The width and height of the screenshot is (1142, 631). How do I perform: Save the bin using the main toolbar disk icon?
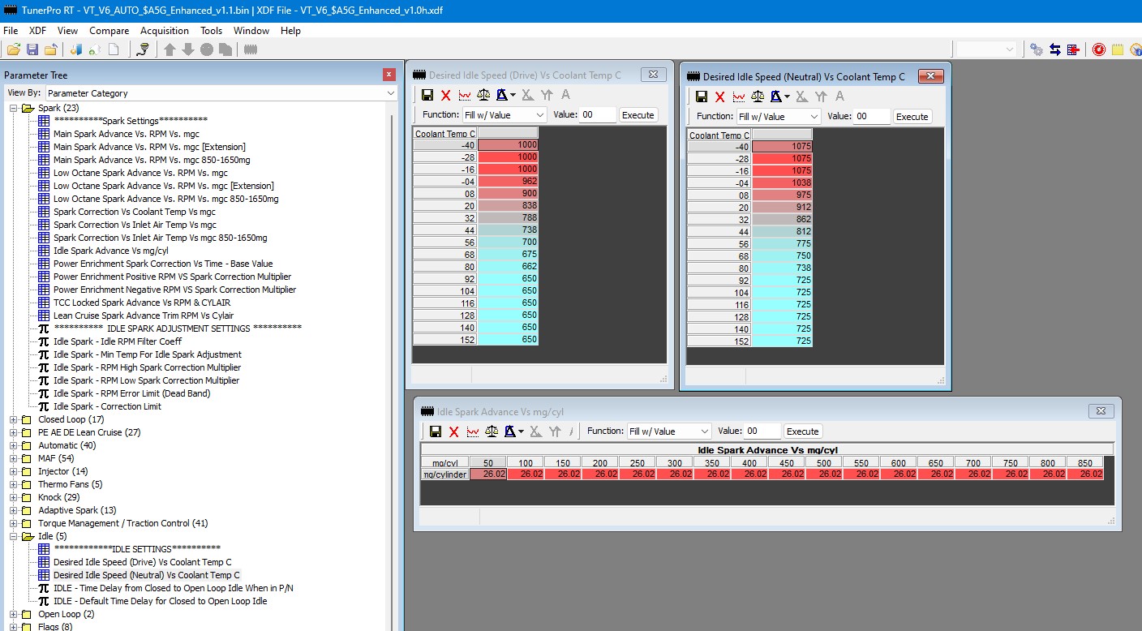32,49
